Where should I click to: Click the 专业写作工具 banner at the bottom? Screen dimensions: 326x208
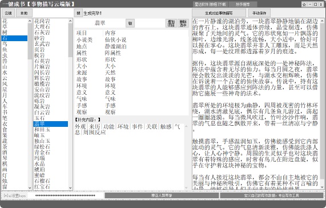tap(271, 195)
